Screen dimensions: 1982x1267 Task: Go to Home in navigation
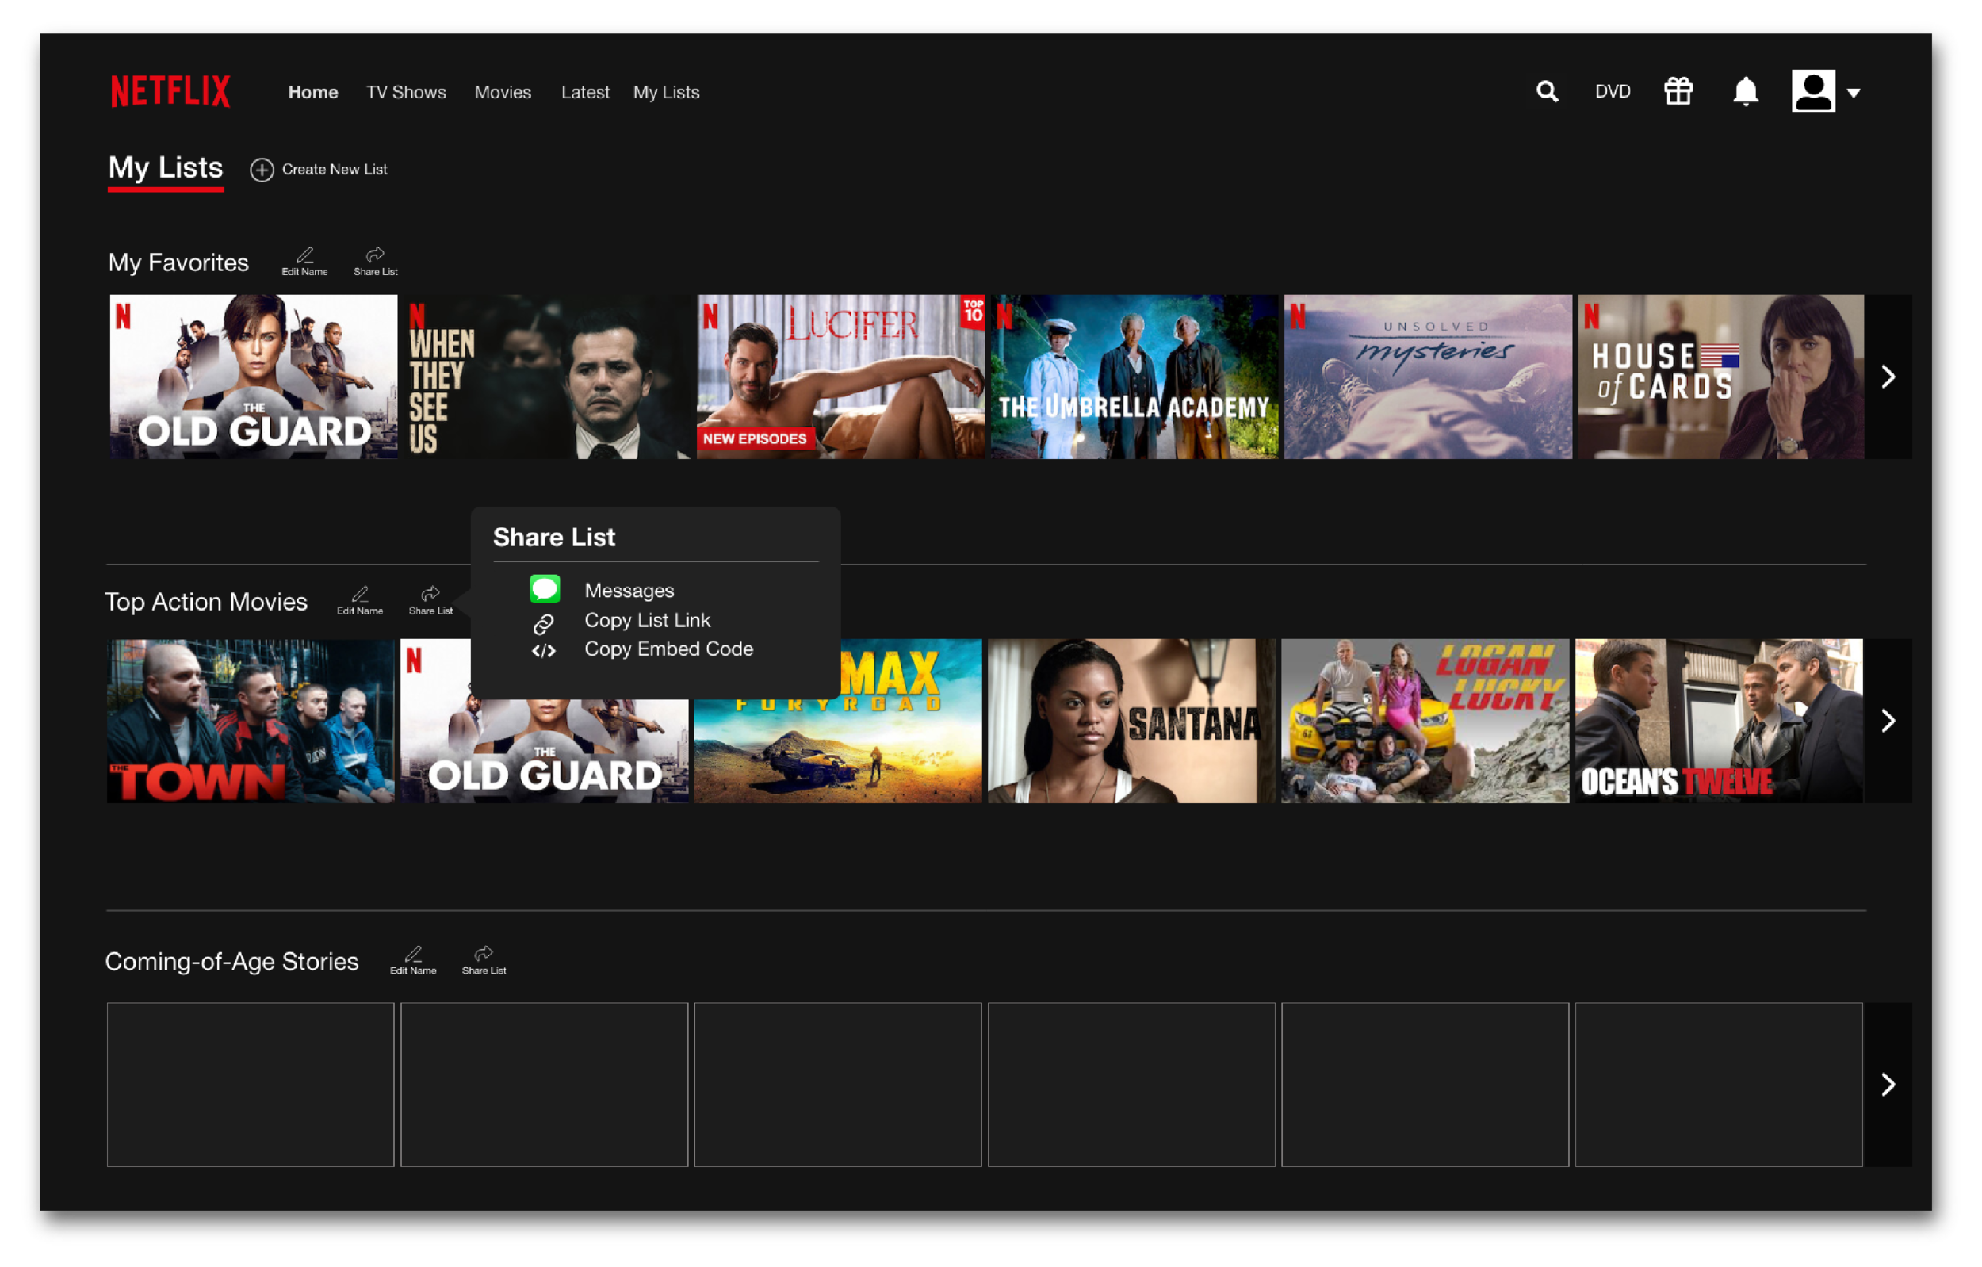[313, 92]
